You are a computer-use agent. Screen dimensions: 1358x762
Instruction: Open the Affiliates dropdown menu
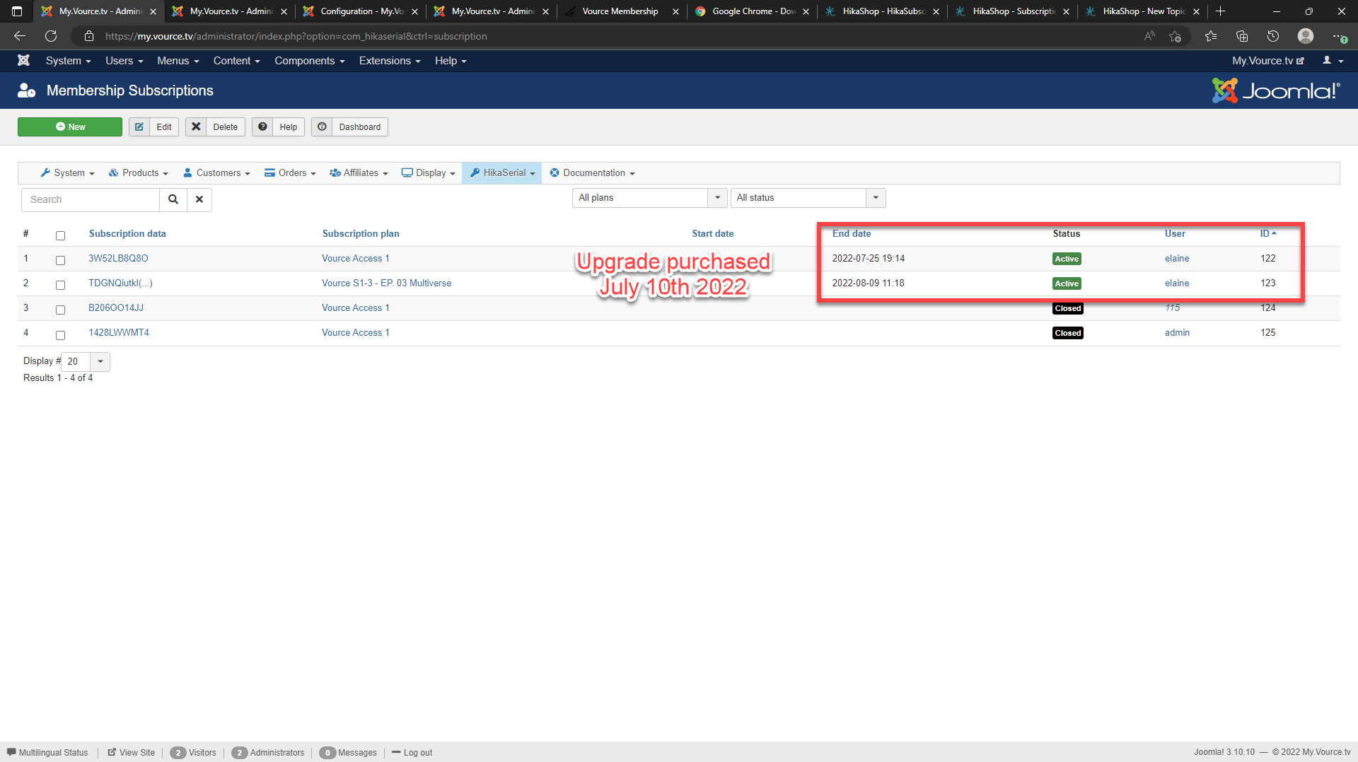[x=359, y=173]
